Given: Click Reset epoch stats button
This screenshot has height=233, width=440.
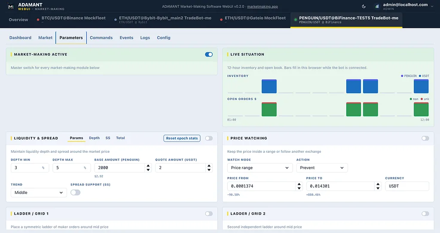Looking at the screenshot, I should 182,138.
